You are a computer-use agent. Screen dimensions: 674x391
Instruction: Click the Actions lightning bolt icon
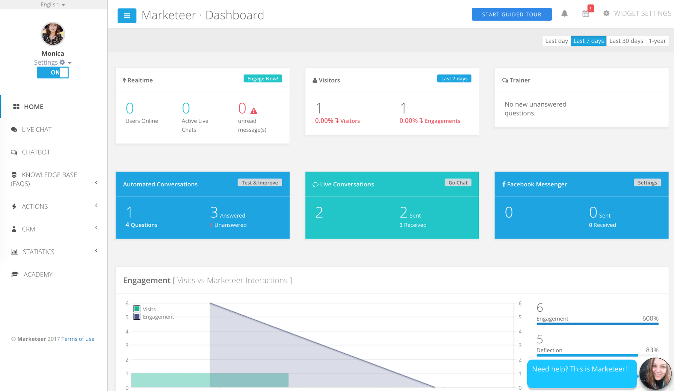tap(14, 206)
